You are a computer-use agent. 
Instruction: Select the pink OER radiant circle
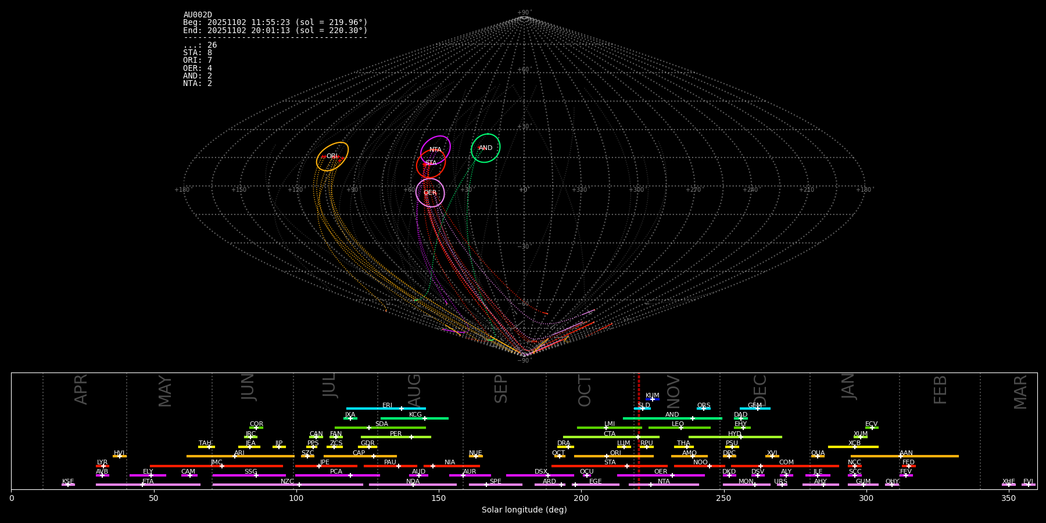click(430, 193)
